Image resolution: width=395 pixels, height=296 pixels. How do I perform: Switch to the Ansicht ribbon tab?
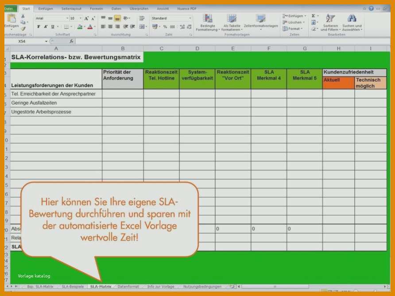pyautogui.click(x=163, y=8)
